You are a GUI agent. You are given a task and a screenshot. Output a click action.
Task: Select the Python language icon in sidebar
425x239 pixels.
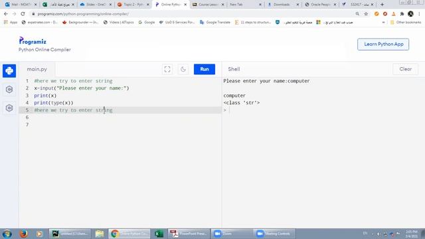pos(9,71)
